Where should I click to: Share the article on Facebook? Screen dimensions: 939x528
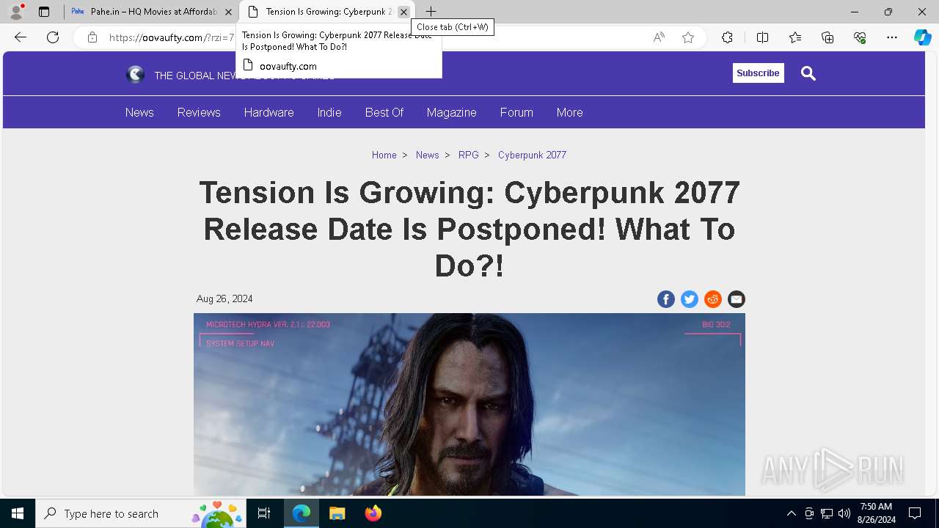(666, 299)
